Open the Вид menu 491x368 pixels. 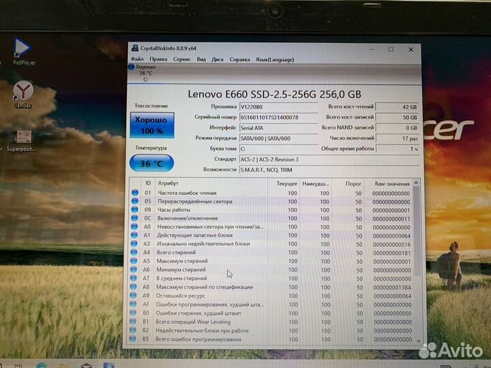201,59
